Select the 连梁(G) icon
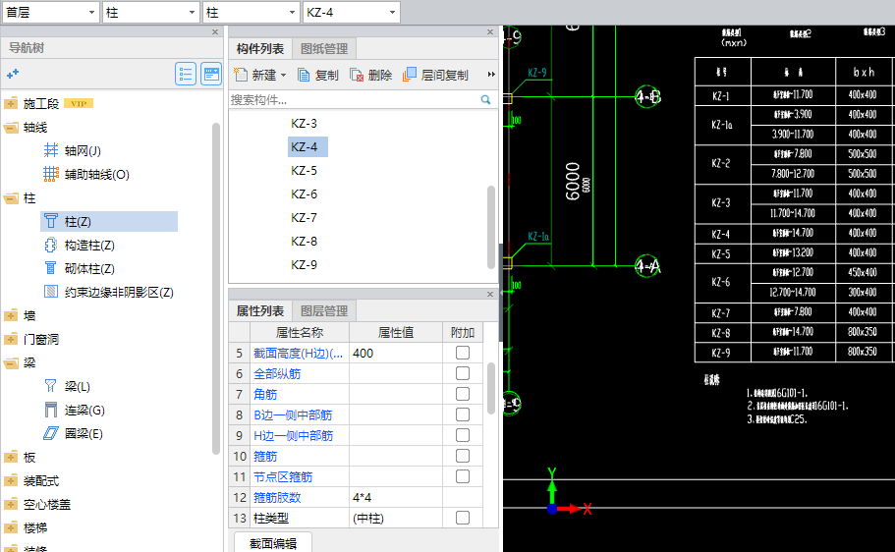This screenshot has height=552, width=895. 51,410
